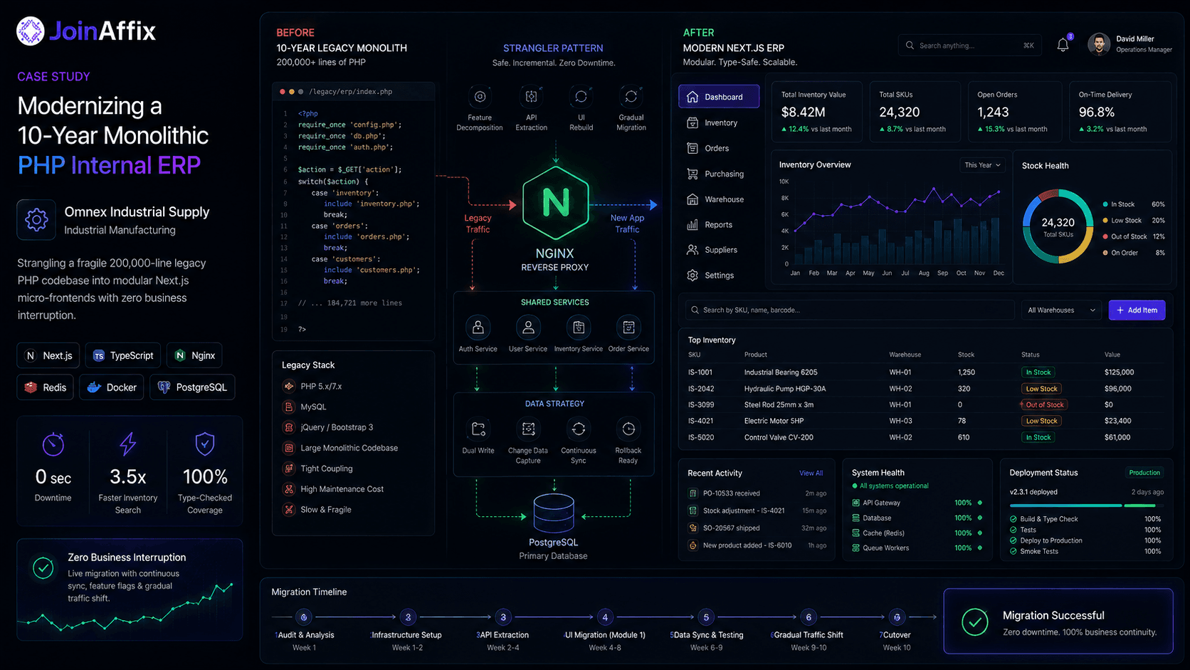1190x670 pixels.
Task: Click the Dual Write icon
Action: tap(478, 429)
